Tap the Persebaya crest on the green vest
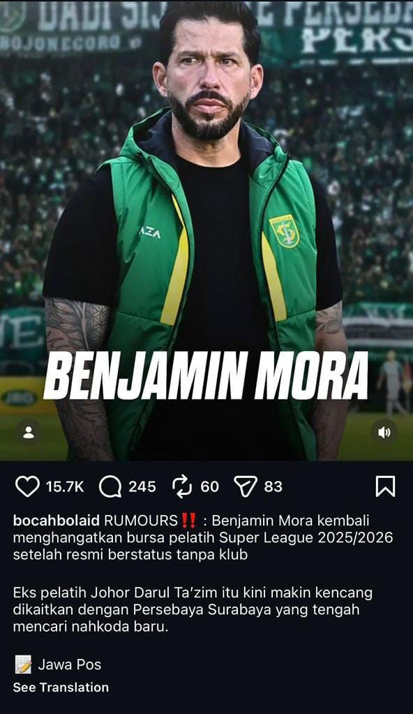 point(284,231)
